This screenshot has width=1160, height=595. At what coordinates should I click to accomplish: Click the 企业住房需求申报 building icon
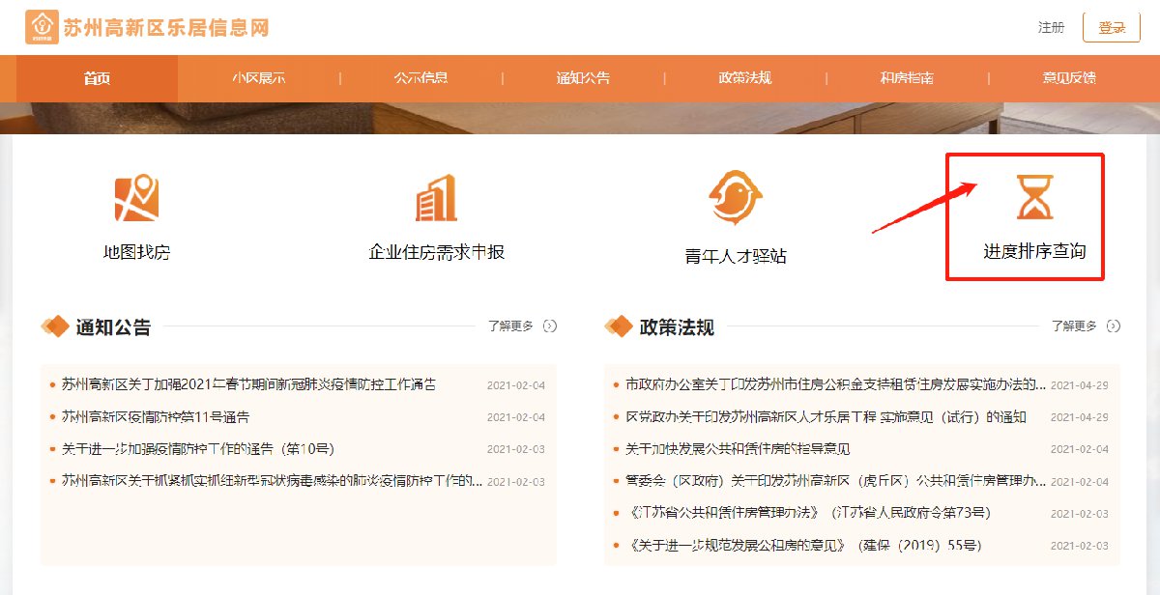click(x=436, y=199)
